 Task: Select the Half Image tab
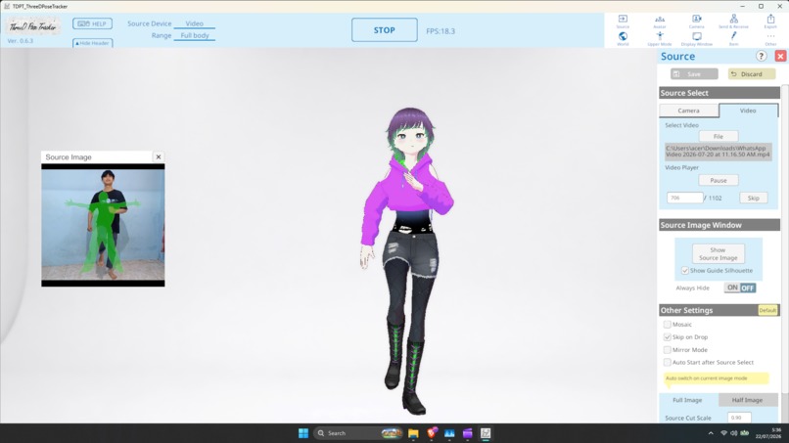click(747, 400)
